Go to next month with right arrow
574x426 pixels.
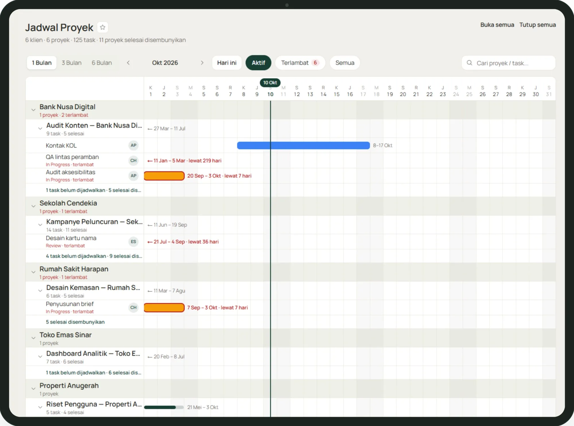click(x=202, y=63)
